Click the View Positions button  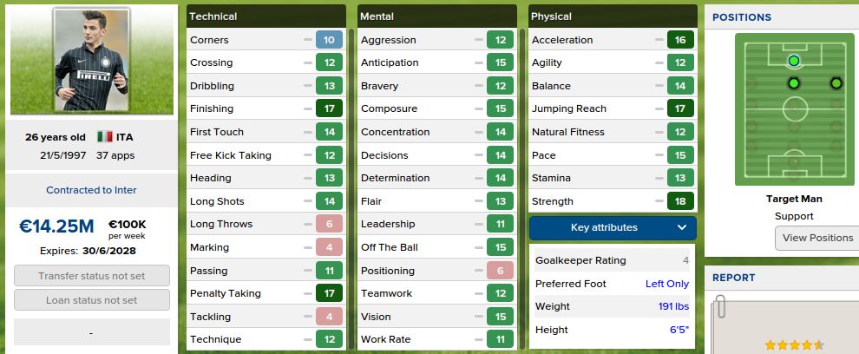pyautogui.click(x=816, y=239)
